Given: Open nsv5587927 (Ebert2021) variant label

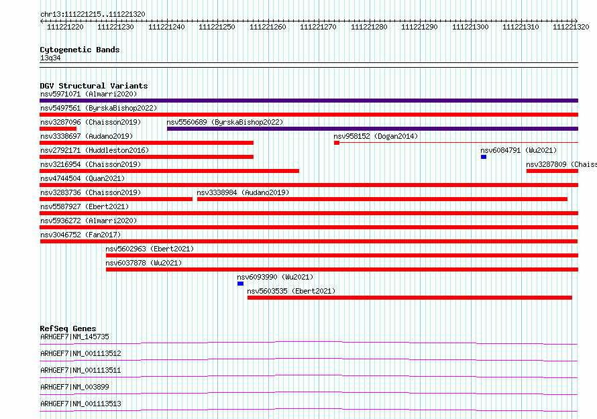Looking at the screenshot, I should click(85, 206).
